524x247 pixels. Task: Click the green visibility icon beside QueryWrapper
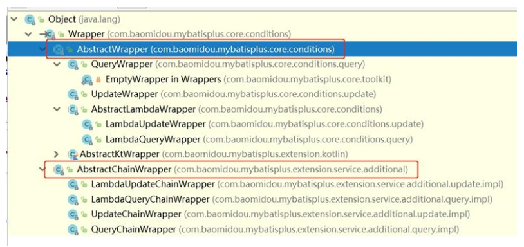(84, 64)
